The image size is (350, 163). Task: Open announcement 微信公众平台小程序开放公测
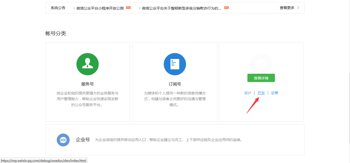pyautogui.click(x=100, y=8)
